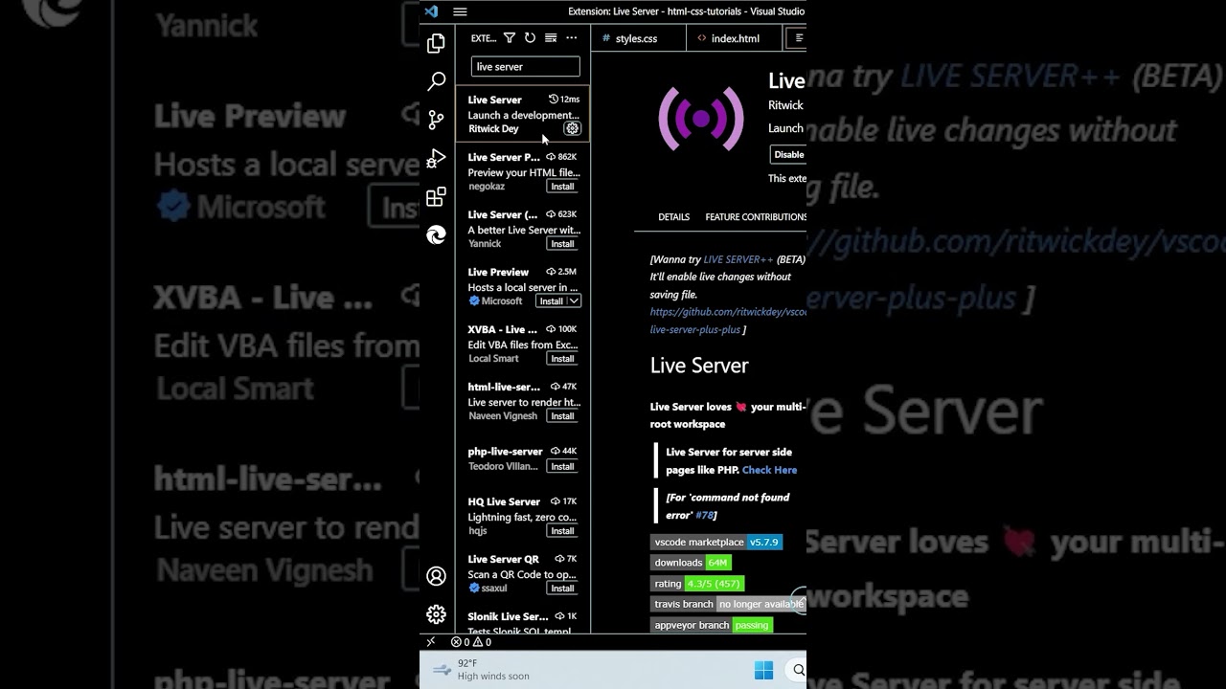Open LIVE SERVER++ link
This screenshot has height=689, width=1226.
pyautogui.click(x=738, y=259)
